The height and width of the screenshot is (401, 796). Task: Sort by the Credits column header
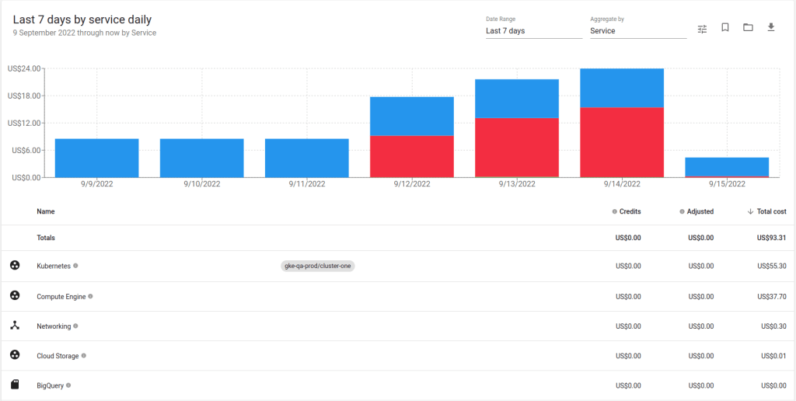click(x=630, y=211)
